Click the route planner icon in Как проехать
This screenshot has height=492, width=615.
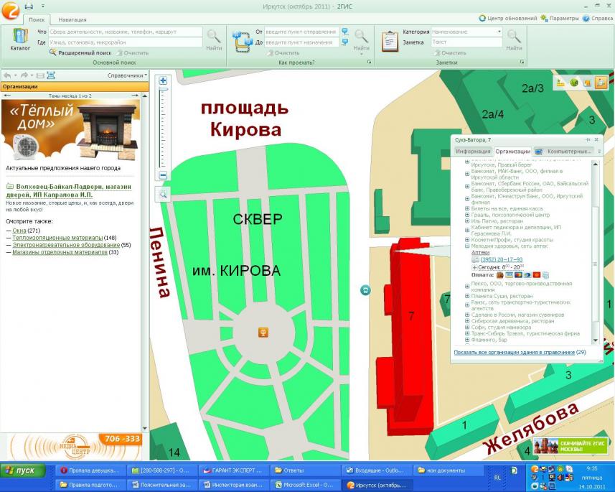242,42
